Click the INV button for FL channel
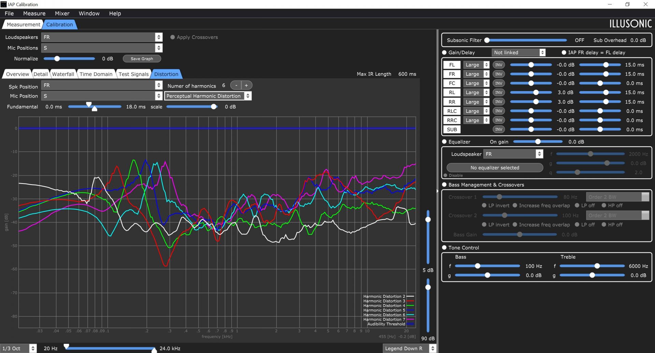This screenshot has height=353, width=655. tap(498, 65)
